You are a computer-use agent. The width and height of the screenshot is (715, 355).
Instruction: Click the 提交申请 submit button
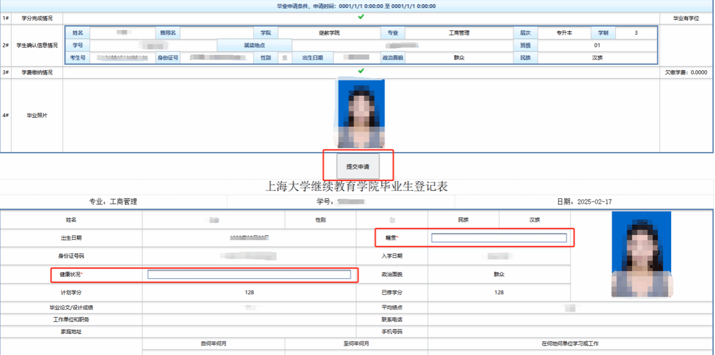358,166
